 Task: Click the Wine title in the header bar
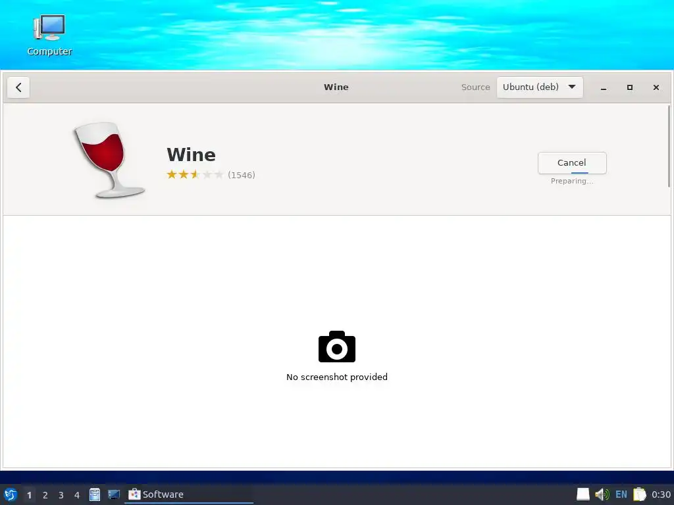[x=336, y=87]
